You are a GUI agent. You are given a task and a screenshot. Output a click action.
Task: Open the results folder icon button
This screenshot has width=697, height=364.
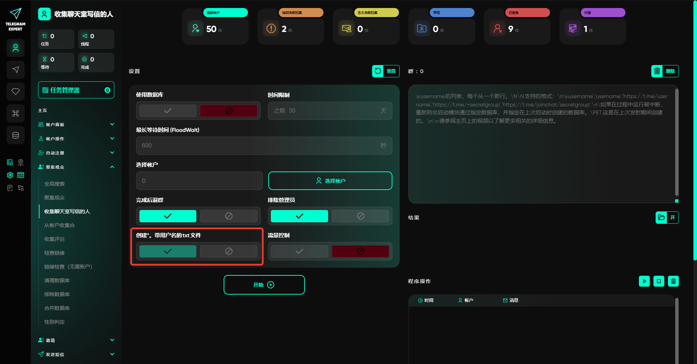pos(661,218)
